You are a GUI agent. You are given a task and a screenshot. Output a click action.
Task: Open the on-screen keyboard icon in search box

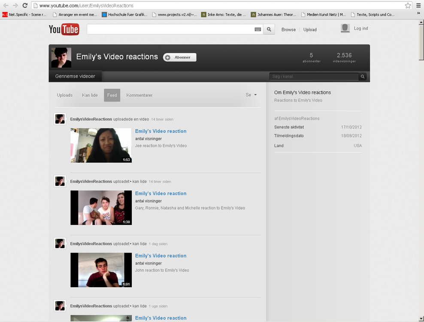point(257,29)
